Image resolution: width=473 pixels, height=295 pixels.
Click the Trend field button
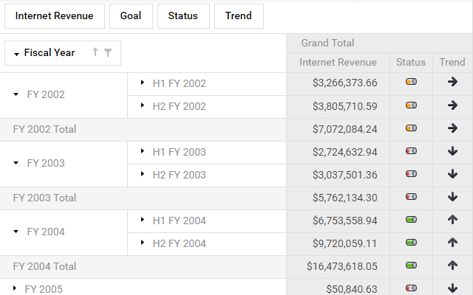tap(239, 16)
